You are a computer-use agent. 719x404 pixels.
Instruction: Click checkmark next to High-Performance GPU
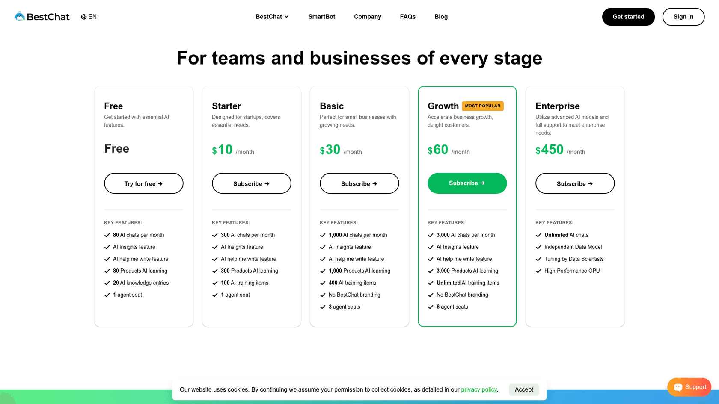[538, 271]
